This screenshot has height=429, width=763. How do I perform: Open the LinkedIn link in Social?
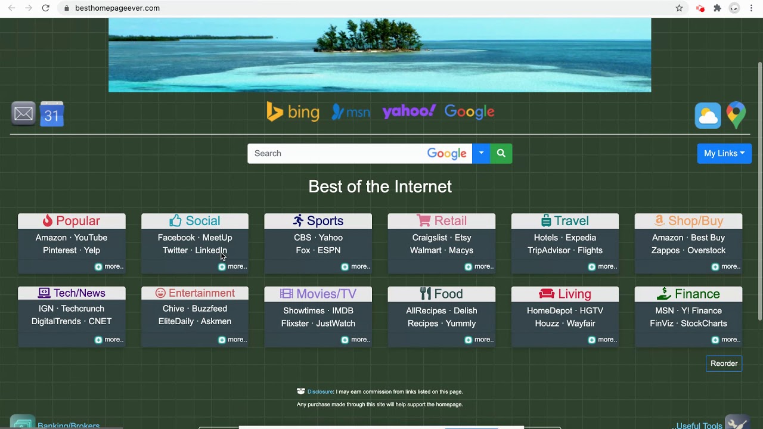coord(211,250)
